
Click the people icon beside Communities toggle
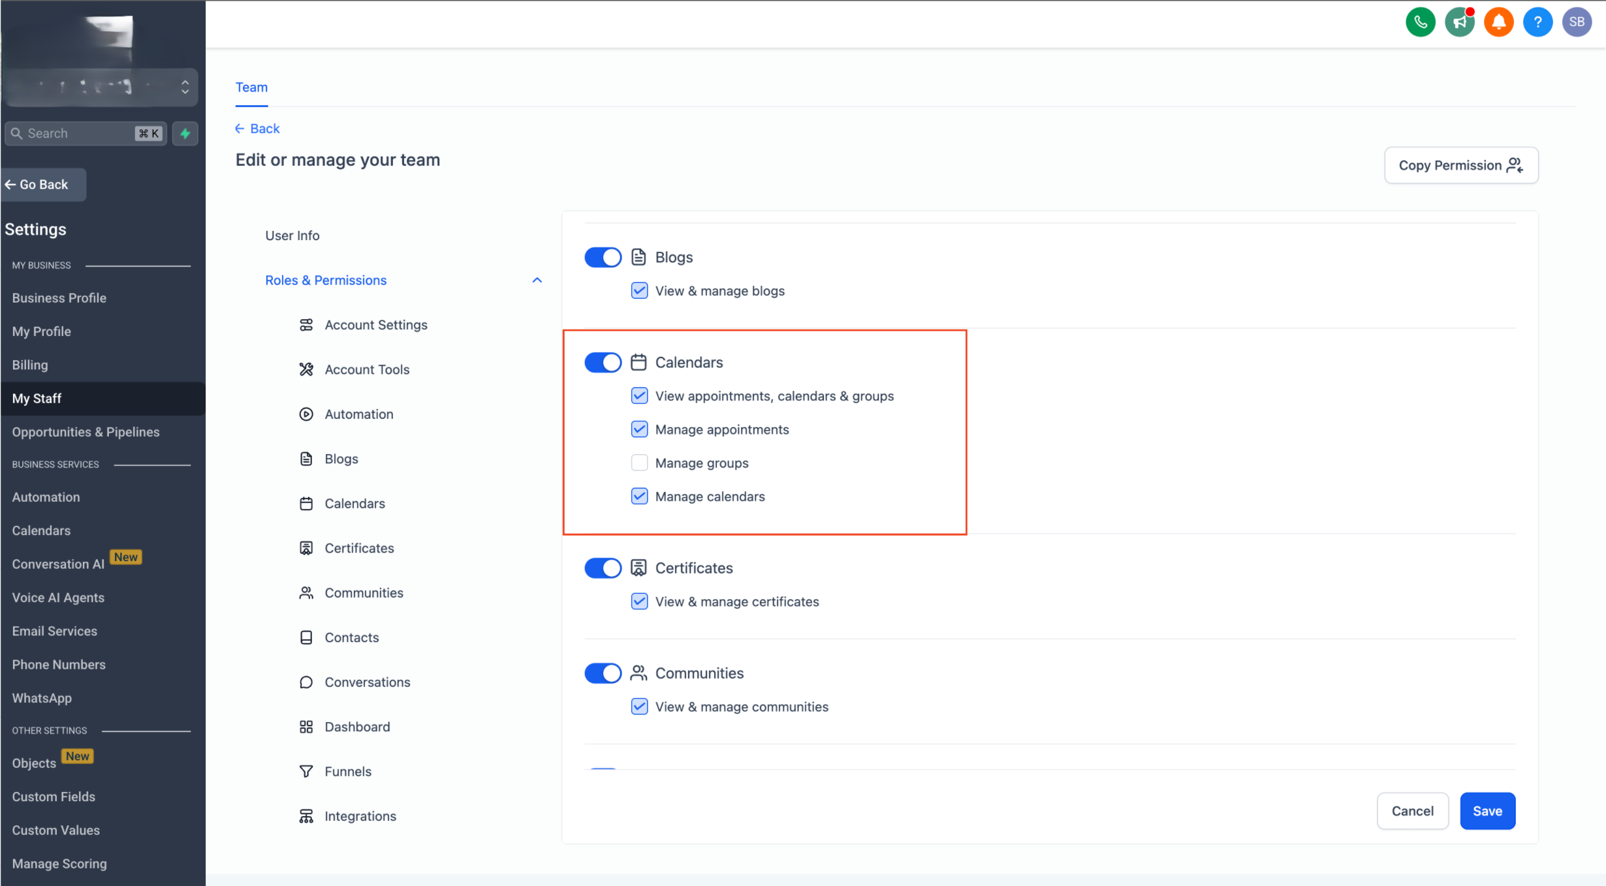[638, 673]
